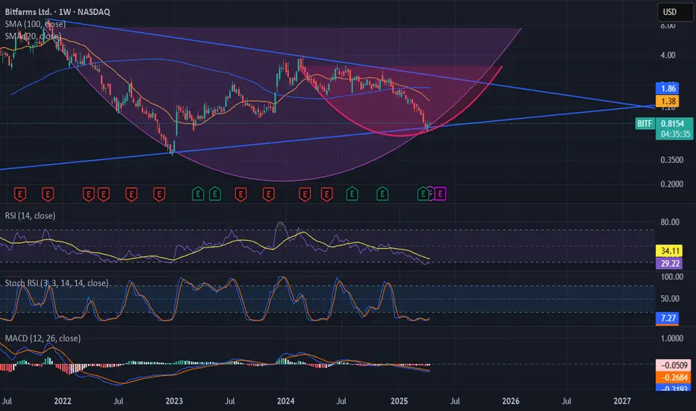Viewport: 696px width, 411px height.
Task: Open the May 2022 red earnings marker
Action: [103, 194]
